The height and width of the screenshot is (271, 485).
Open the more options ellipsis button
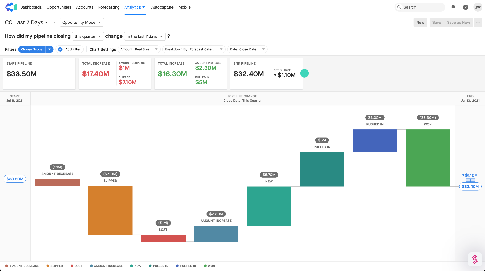(x=478, y=22)
